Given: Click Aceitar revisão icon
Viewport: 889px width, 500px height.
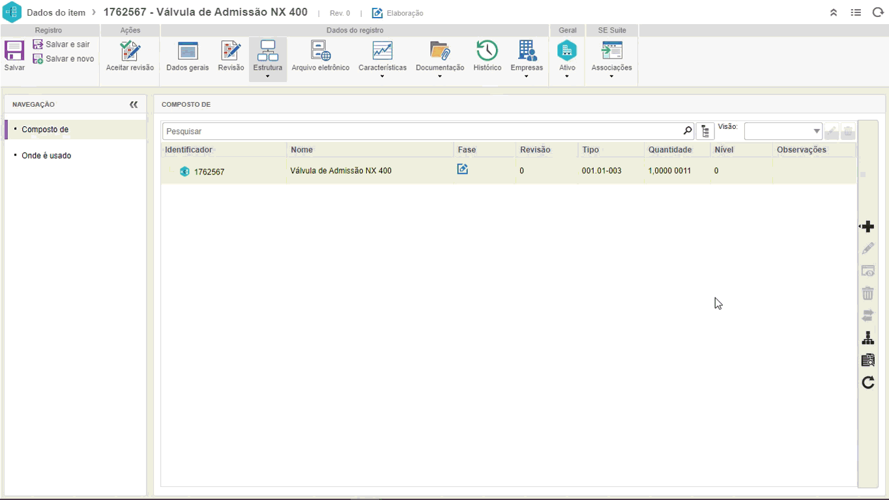Looking at the screenshot, I should click(130, 51).
